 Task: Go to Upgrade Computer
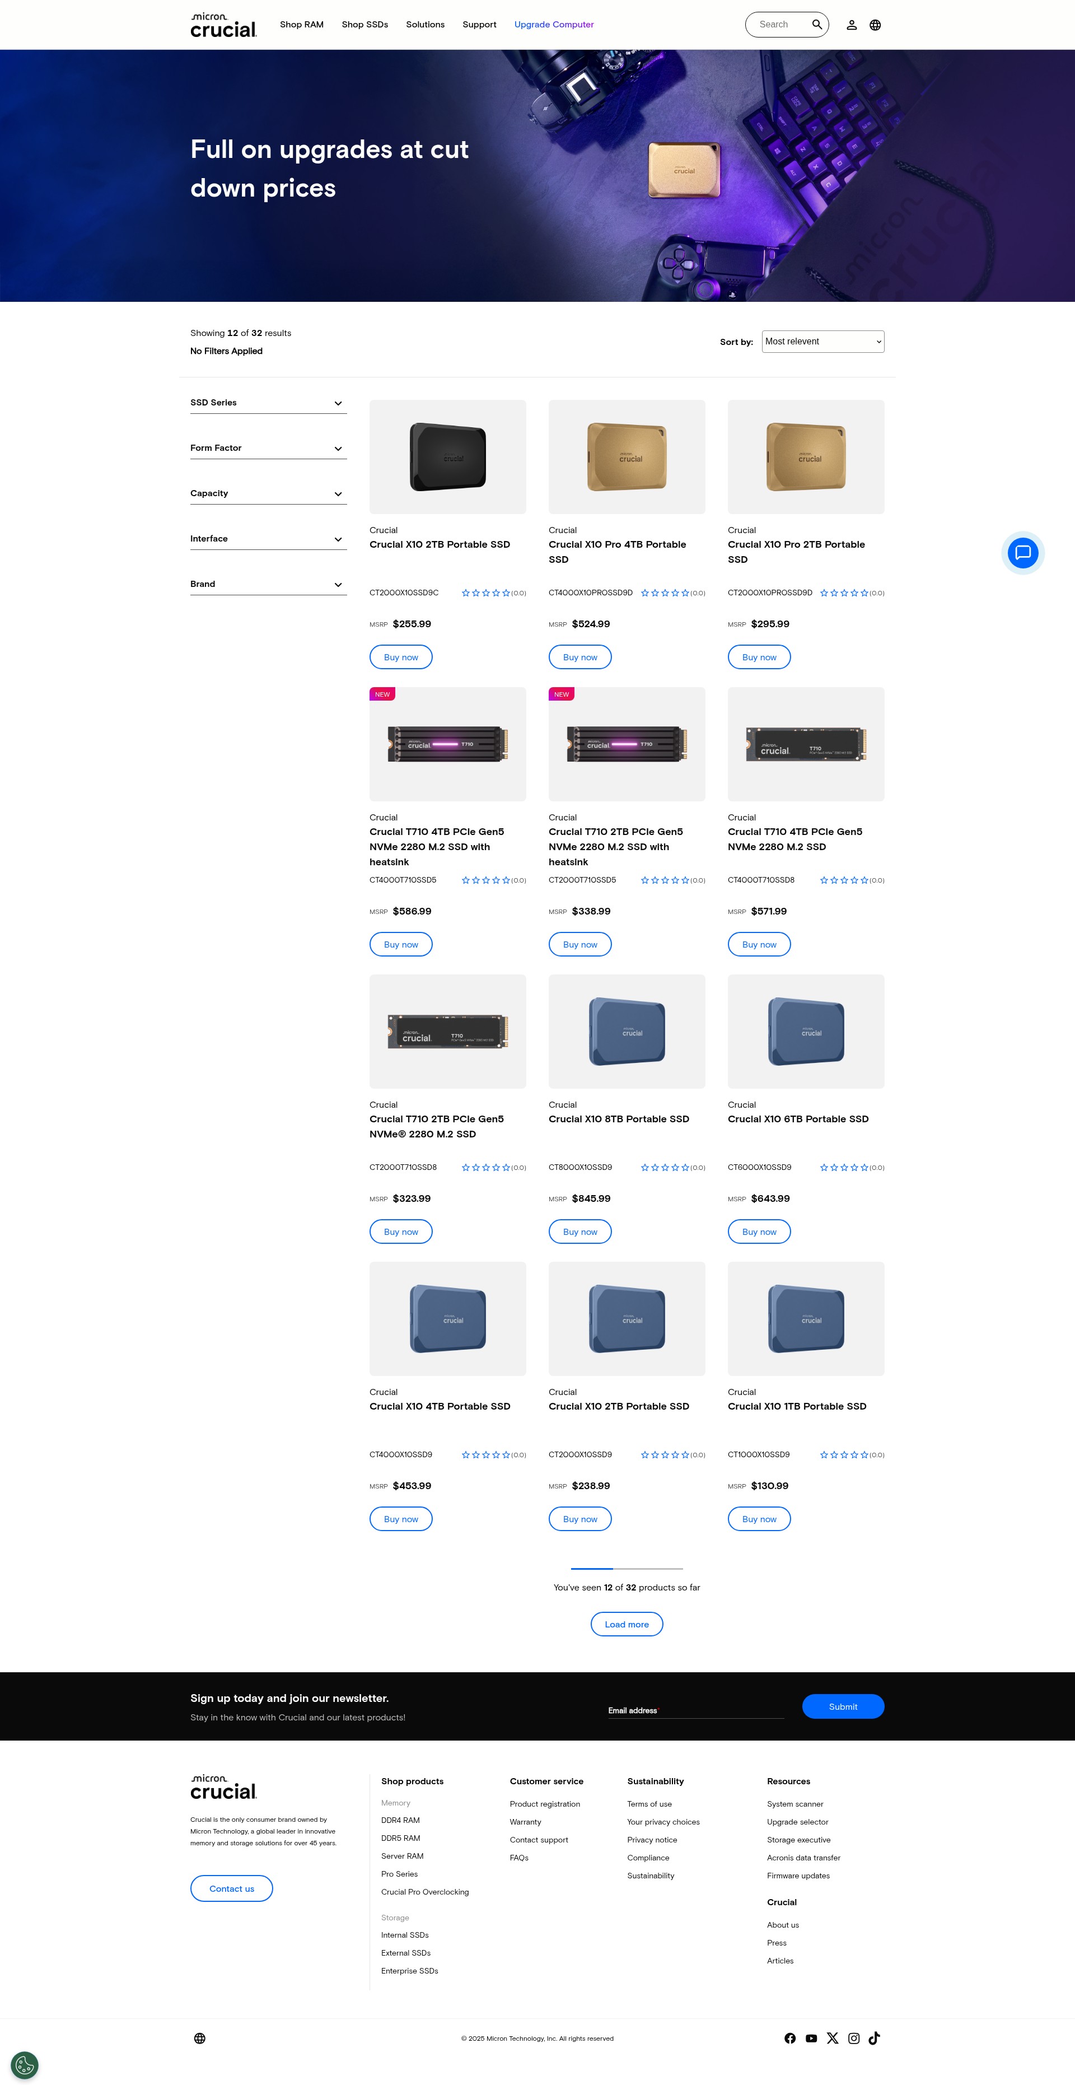pyautogui.click(x=554, y=25)
